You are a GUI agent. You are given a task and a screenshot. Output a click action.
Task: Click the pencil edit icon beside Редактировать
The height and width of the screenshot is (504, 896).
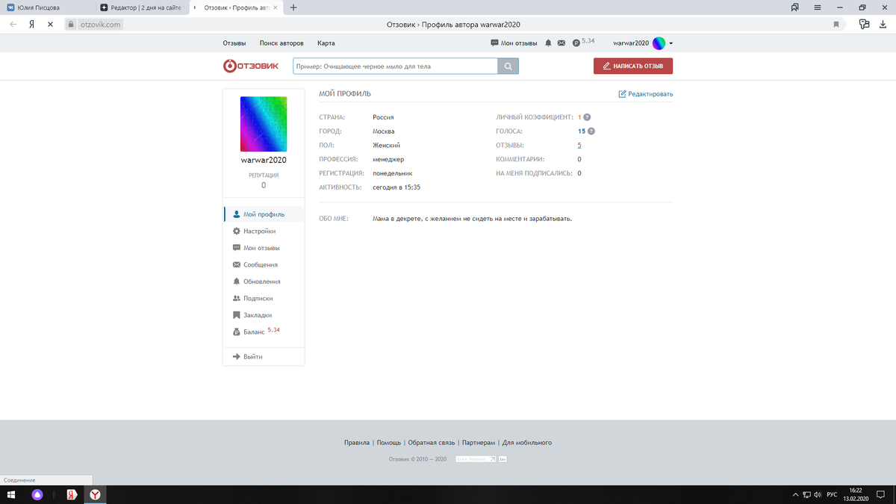(623, 94)
